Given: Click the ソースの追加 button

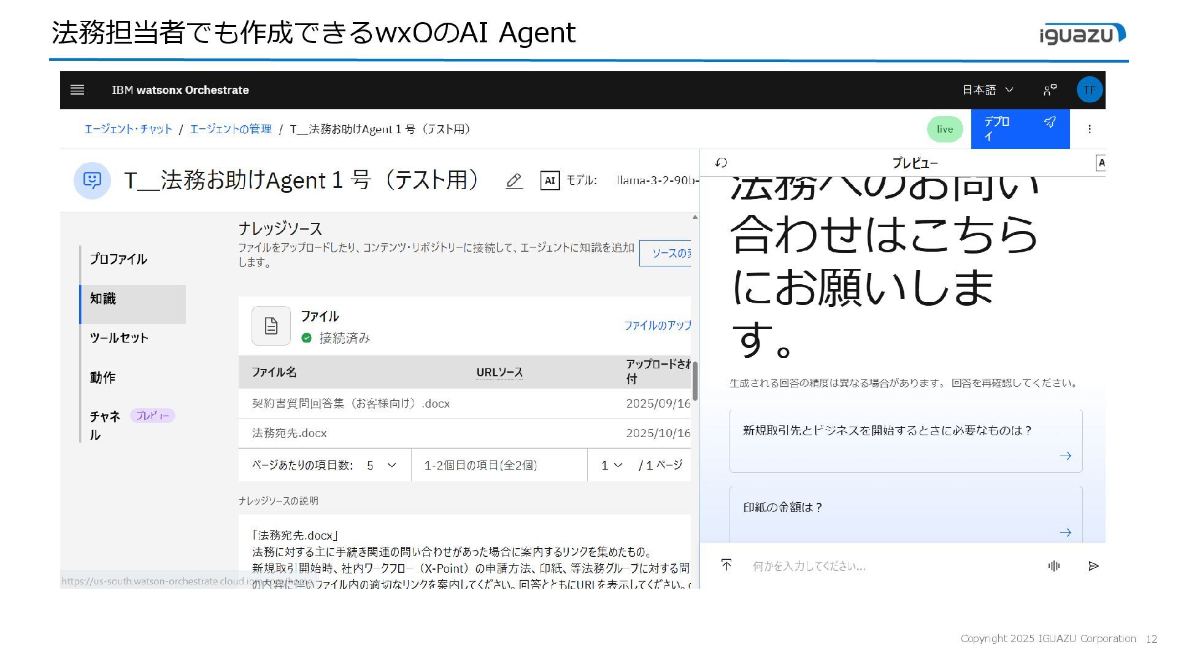Looking at the screenshot, I should tap(665, 254).
